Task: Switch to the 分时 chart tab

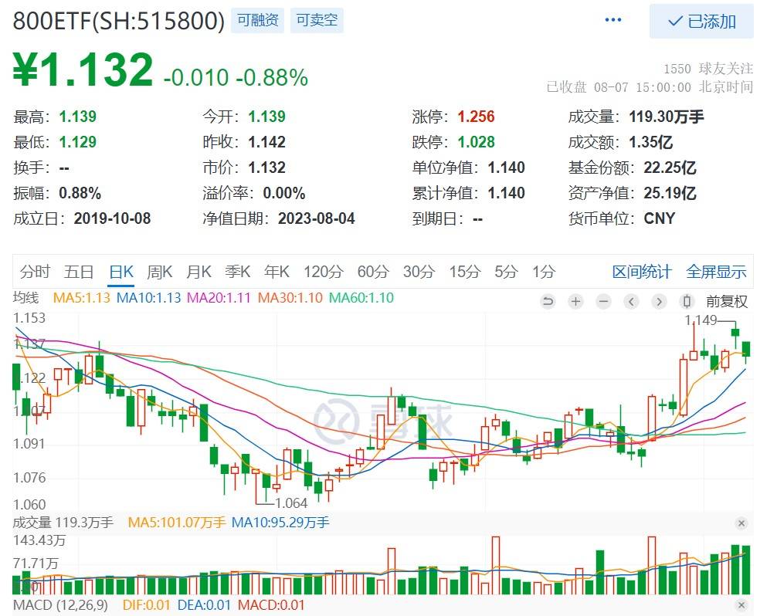Action: pos(35,272)
